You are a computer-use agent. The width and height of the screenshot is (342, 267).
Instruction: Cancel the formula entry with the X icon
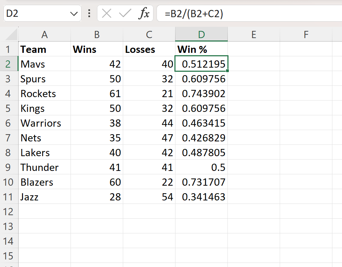[x=107, y=13]
